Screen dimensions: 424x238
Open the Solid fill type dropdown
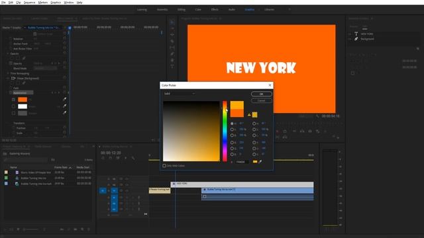coord(180,94)
